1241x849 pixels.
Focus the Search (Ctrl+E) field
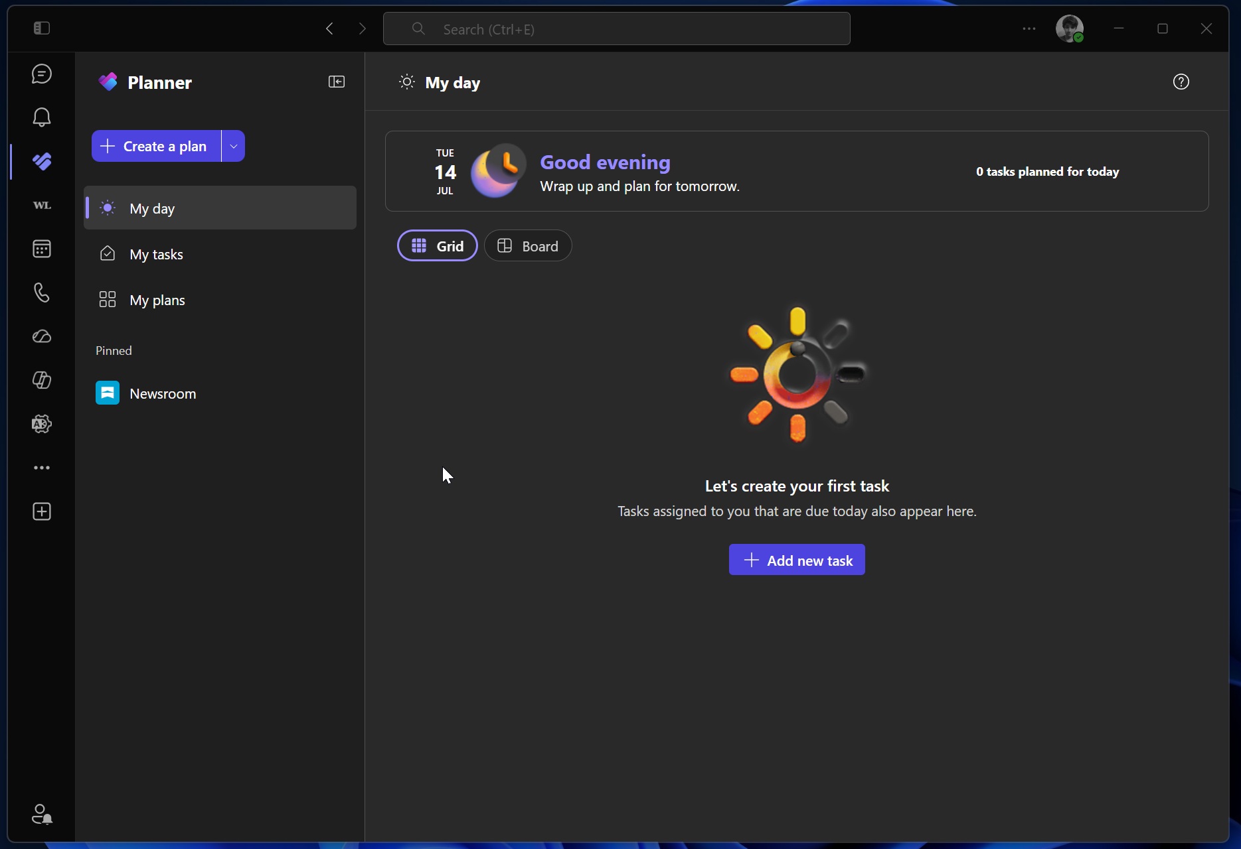coord(617,29)
